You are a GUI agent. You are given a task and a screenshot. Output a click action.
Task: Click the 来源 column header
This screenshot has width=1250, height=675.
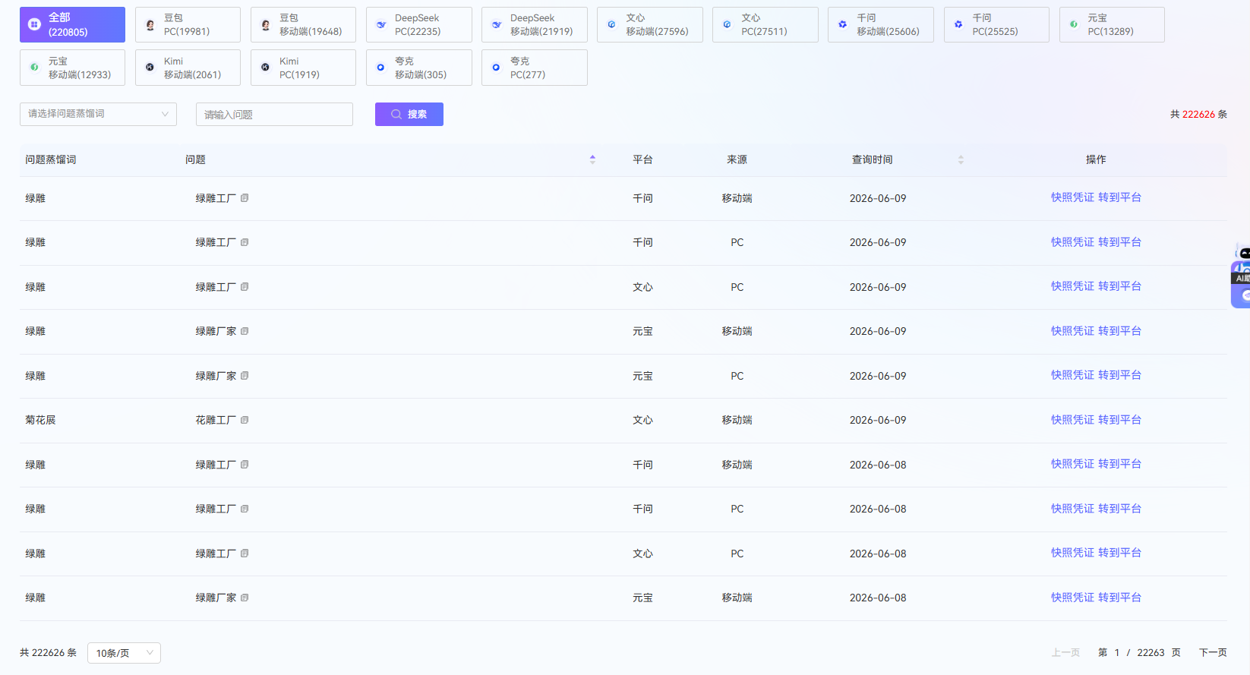(737, 159)
